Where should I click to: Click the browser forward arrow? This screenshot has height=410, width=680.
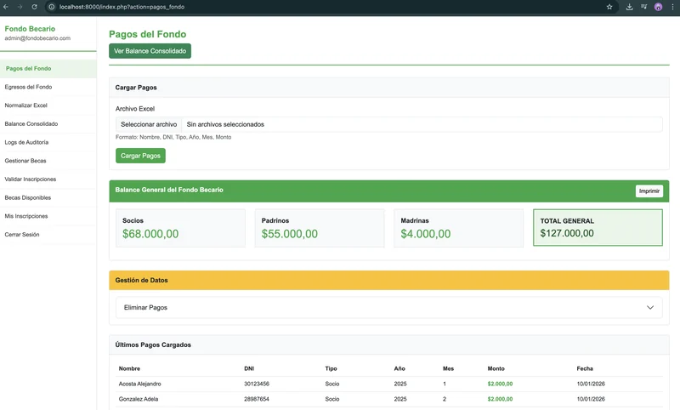(x=20, y=7)
